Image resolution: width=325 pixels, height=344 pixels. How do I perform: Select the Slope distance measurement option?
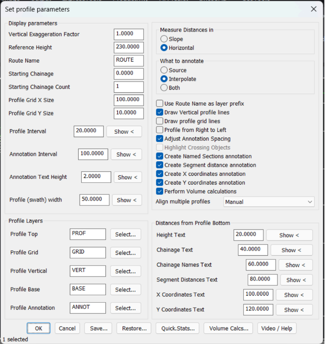(164, 39)
